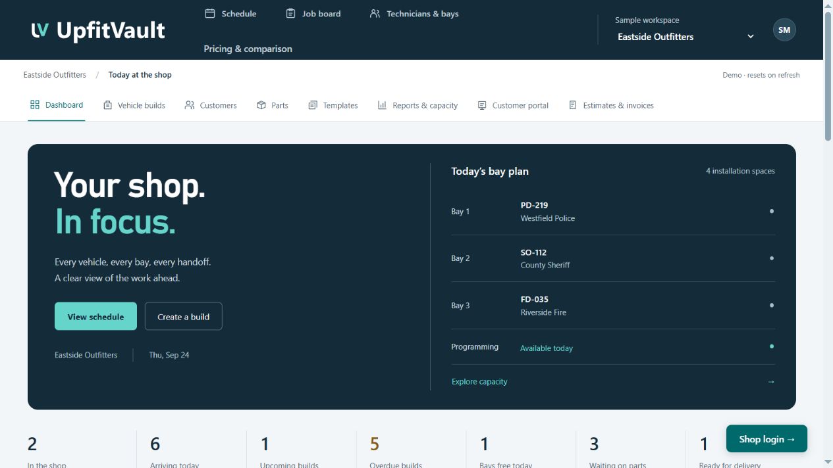Click the Programming status dot

point(772,346)
